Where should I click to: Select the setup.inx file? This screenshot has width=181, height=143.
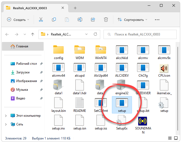[x=59, y=122]
